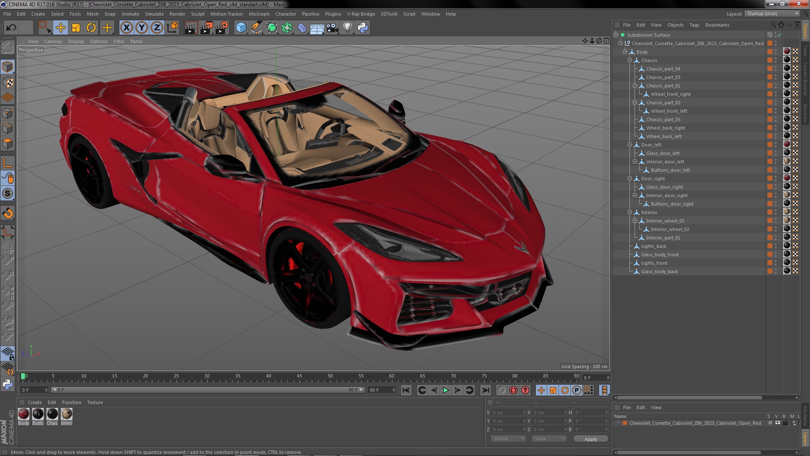Collapse the Door_left node
This screenshot has height=456, width=810.
[x=630, y=144]
